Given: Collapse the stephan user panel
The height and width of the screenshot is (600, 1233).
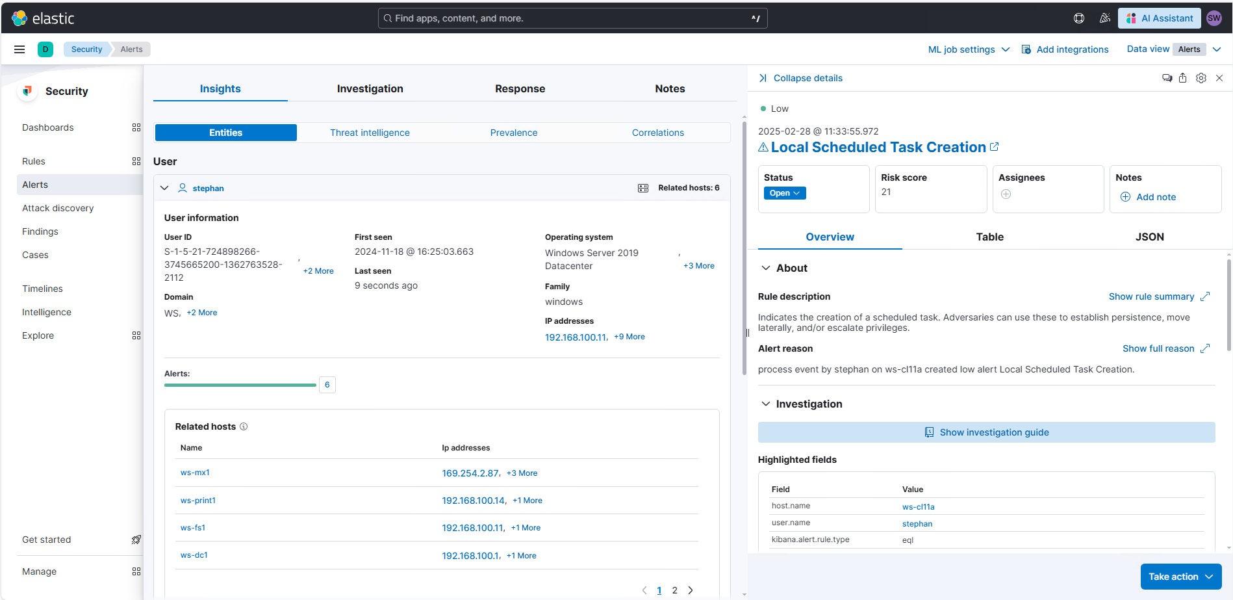Looking at the screenshot, I should click(164, 188).
